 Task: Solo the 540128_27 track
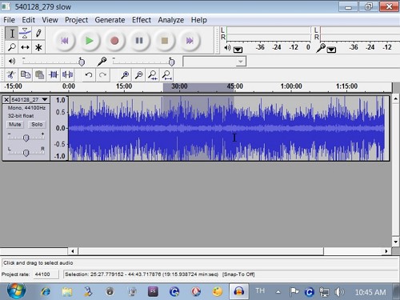click(x=37, y=124)
